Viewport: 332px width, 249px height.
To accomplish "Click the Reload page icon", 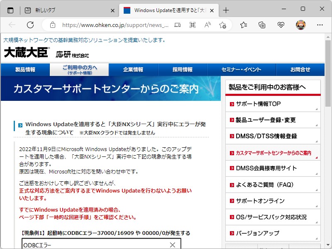I will click(30, 25).
